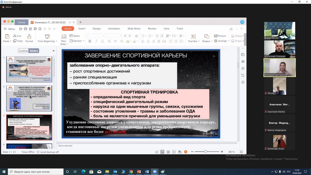Image resolution: width=311 pixels, height=175 pixels.
Task: Toggle italic text formatting
Action: click(96, 41)
